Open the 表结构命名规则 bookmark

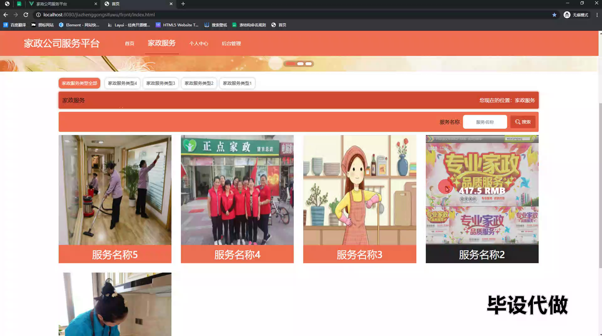(249, 25)
